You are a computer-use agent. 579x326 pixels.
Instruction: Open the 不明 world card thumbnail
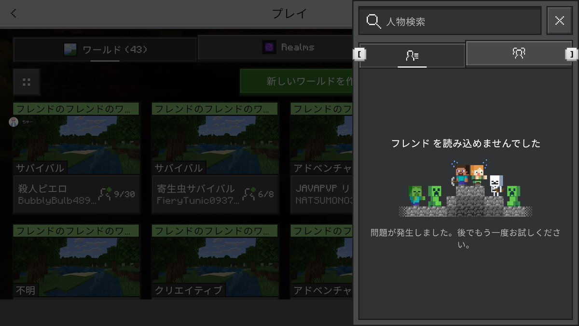click(77, 266)
